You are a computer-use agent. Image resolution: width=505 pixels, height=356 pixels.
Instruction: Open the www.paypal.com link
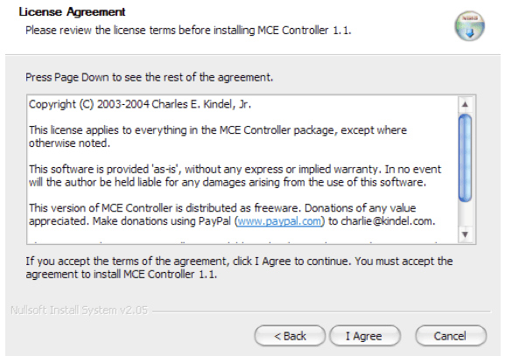tap(279, 221)
